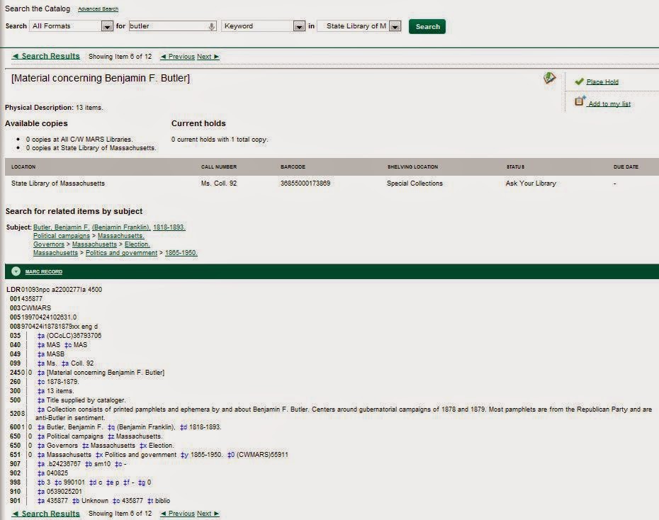Return to Search Results at top
The image size is (659, 520).
coord(46,56)
